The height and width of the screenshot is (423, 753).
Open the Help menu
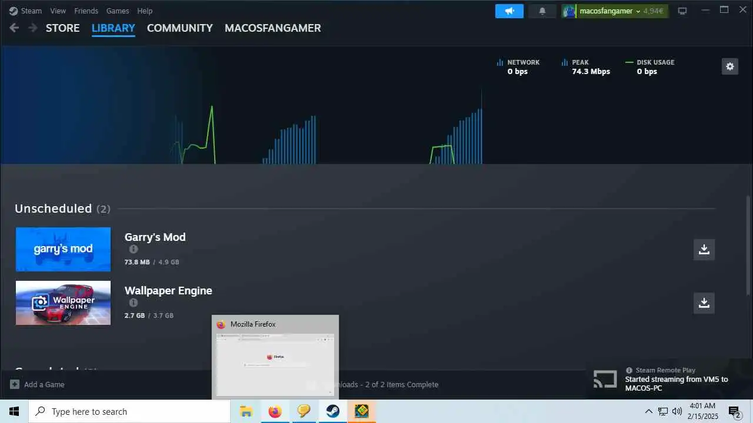(x=145, y=11)
